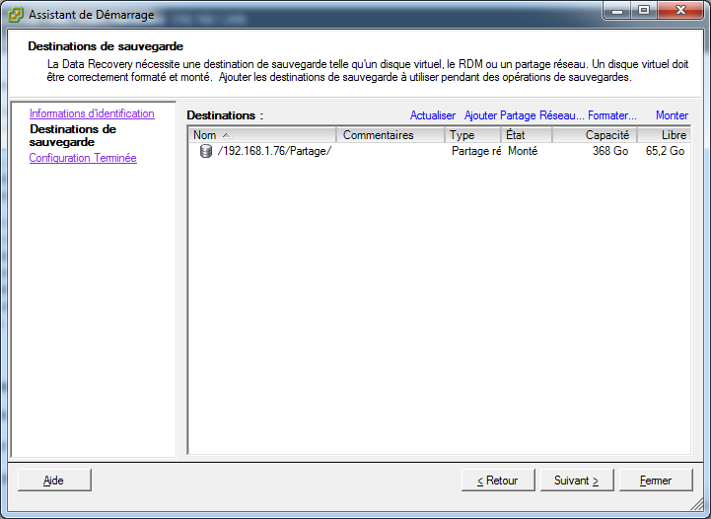The image size is (711, 519).
Task: Click the datastore icon beside /192.168.1.76/Partage/
Action: click(206, 151)
